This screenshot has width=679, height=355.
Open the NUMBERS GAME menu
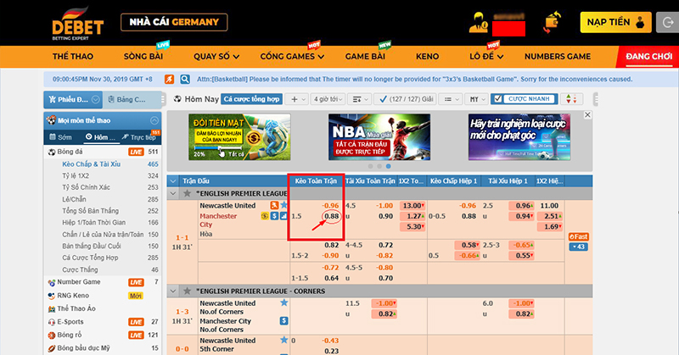[558, 57]
